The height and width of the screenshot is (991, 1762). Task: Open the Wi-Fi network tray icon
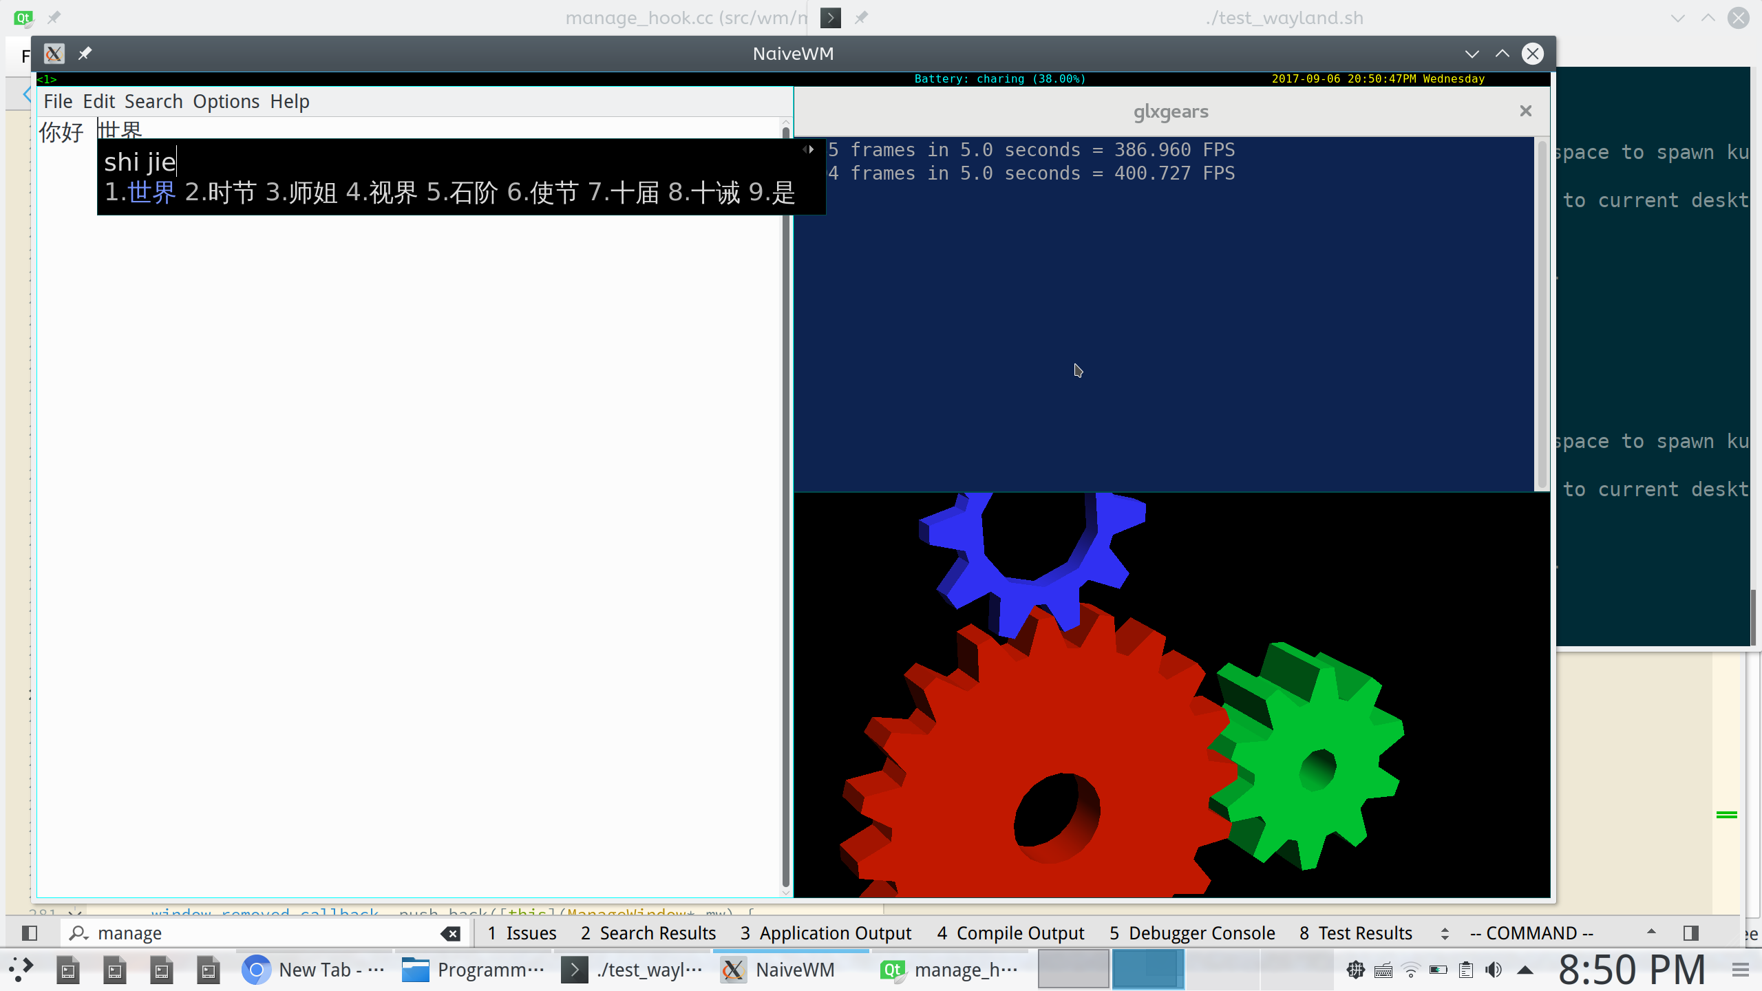coord(1410,970)
